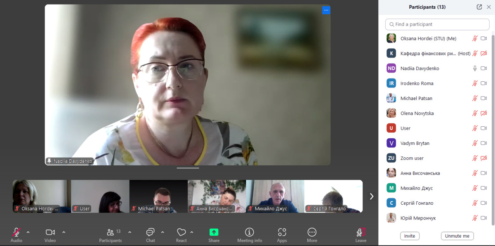Click the Participants toolbar icon
495x246 pixels.
pos(111,232)
